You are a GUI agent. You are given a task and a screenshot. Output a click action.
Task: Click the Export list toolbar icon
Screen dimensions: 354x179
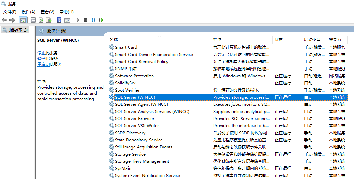[x=49, y=20]
